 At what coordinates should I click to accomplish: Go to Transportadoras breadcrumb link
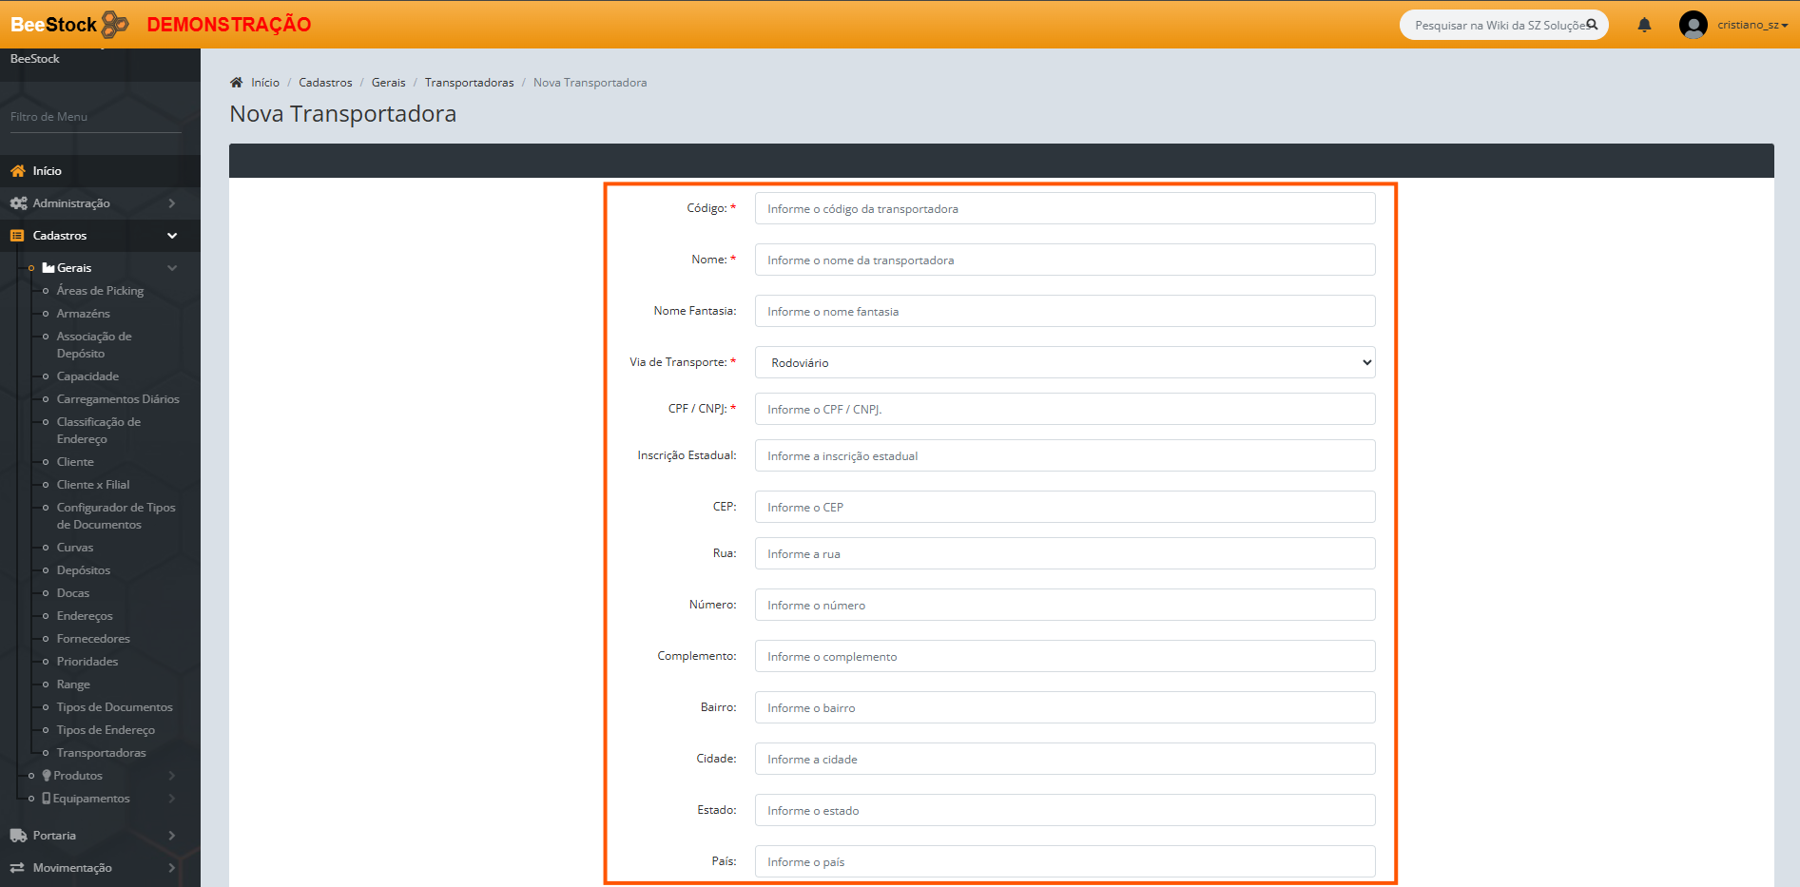coord(469,83)
